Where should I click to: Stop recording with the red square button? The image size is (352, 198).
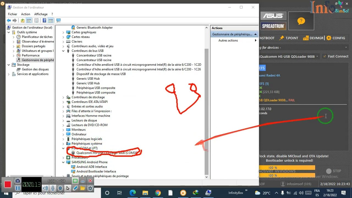7,184
